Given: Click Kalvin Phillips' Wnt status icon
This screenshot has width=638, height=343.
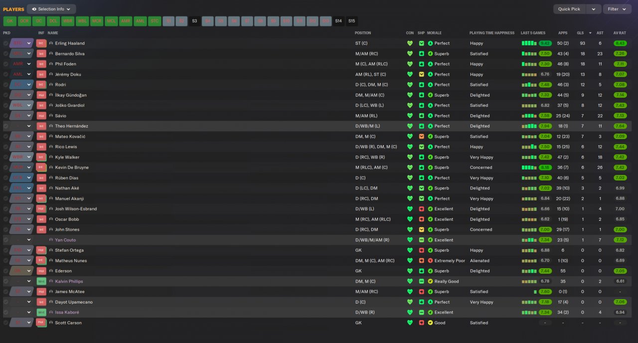Looking at the screenshot, I should (x=41, y=282).
